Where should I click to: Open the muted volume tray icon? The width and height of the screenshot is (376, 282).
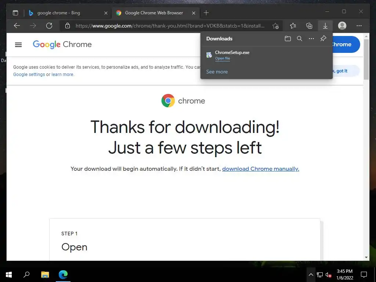click(x=328, y=275)
